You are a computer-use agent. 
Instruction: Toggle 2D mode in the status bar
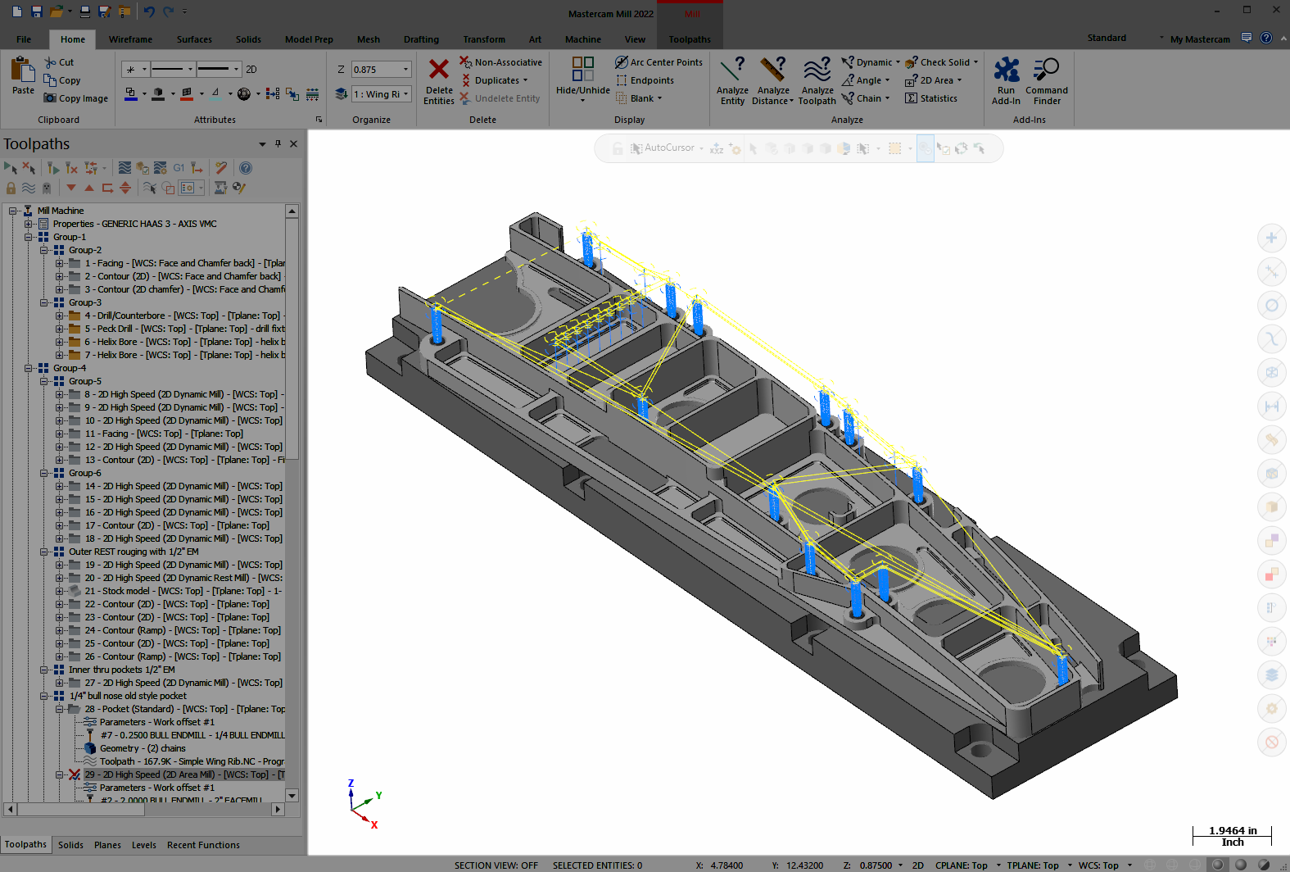point(918,865)
